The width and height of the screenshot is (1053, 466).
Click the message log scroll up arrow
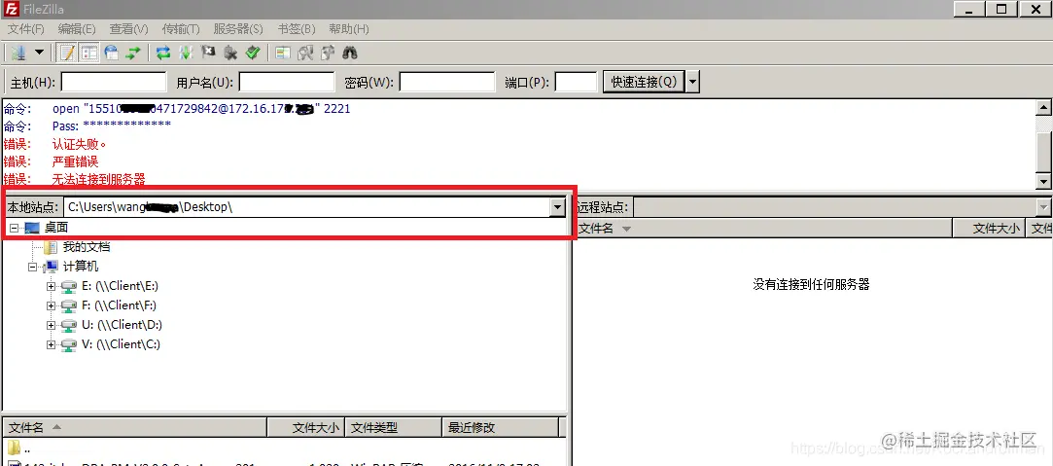pos(1043,107)
